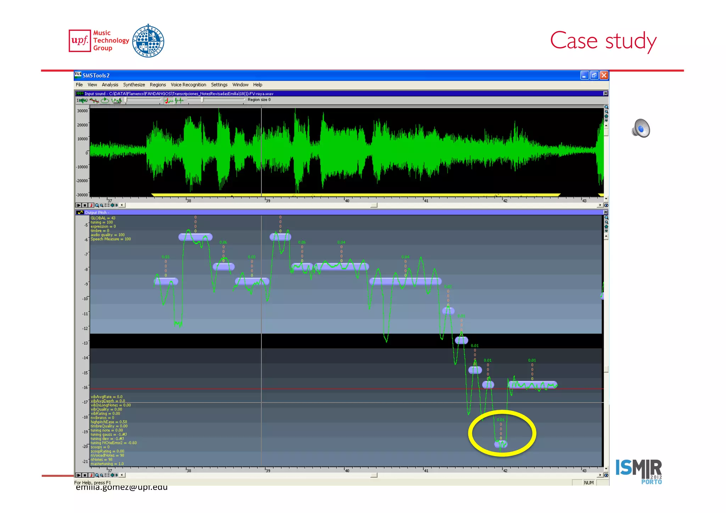Stop playback in the input sound panel
This screenshot has width=726, height=513.
85,205
